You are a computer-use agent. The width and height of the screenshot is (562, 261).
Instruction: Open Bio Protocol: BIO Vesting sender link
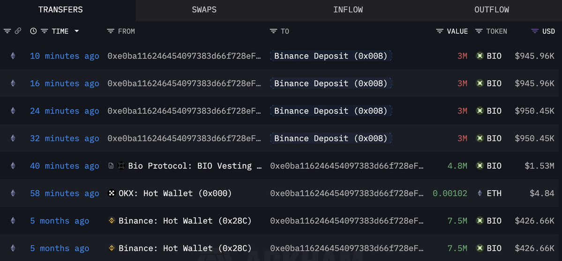click(x=195, y=166)
